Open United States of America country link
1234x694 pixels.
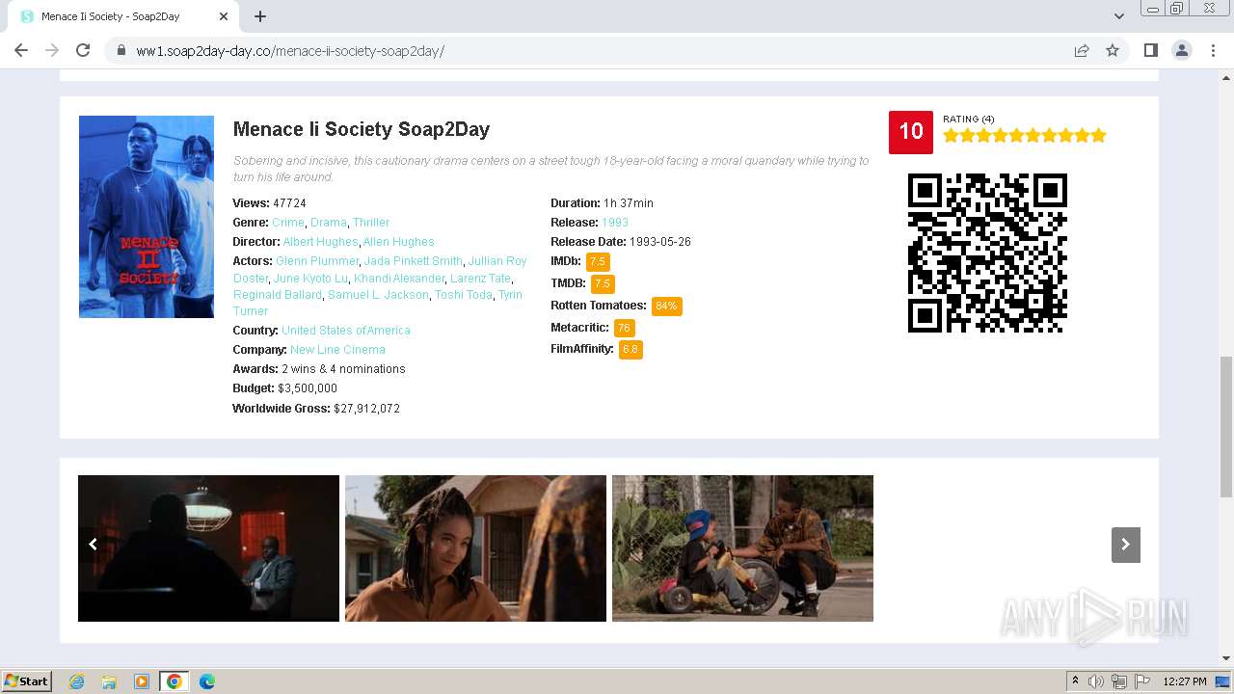(346, 331)
